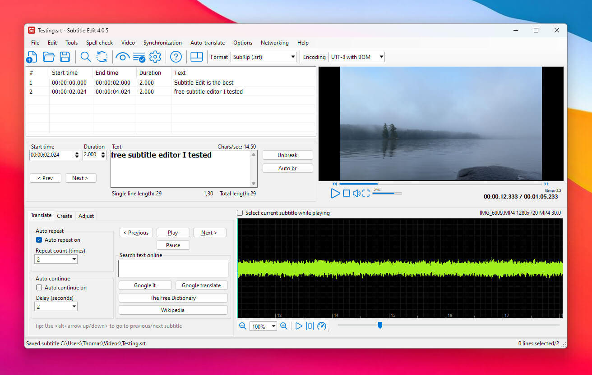Click the < Prev button under Start time
This screenshot has height=375, width=592.
pyautogui.click(x=46, y=178)
